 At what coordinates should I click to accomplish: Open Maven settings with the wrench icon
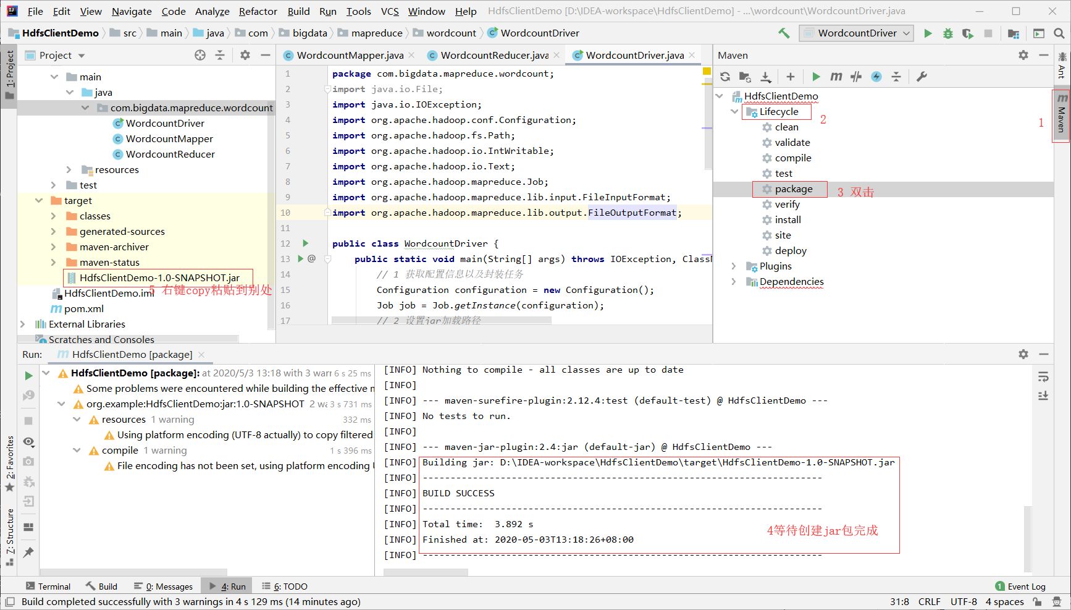[x=922, y=77]
